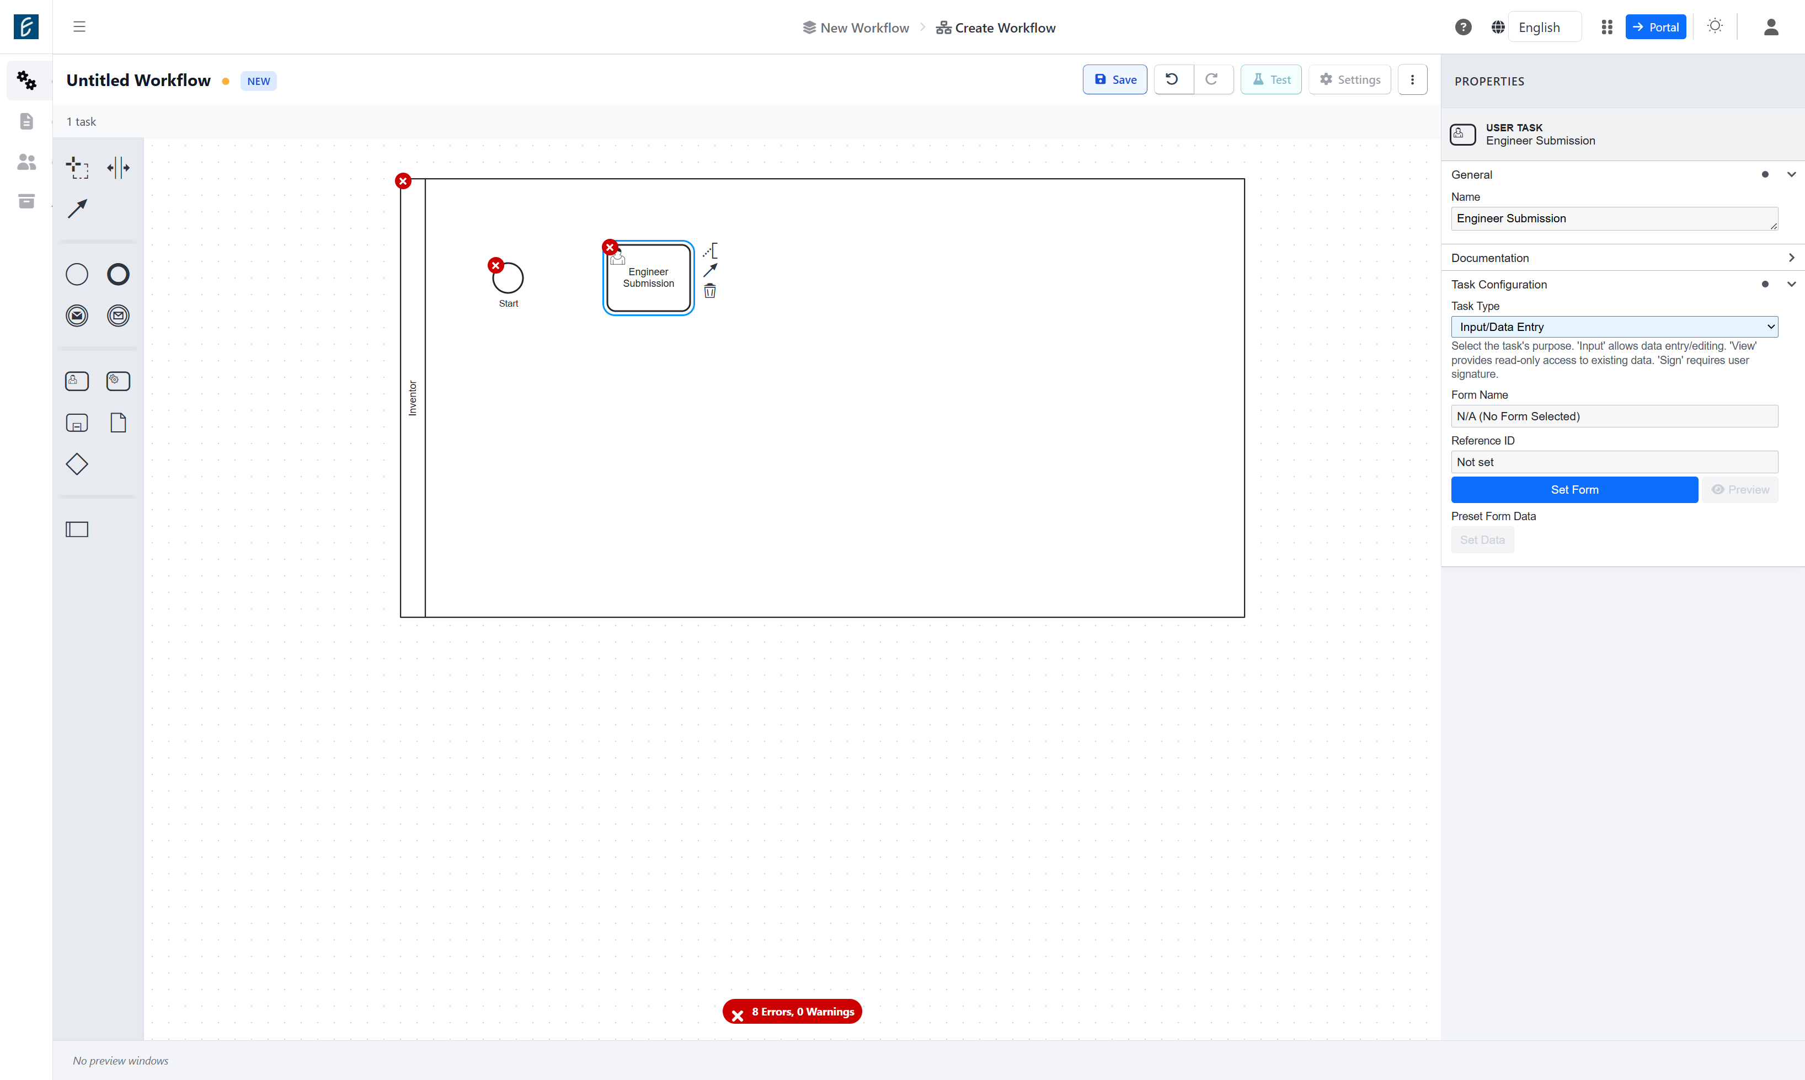1805x1080 pixels.
Task: Add text annotation to Engineer Submission
Action: (709, 250)
